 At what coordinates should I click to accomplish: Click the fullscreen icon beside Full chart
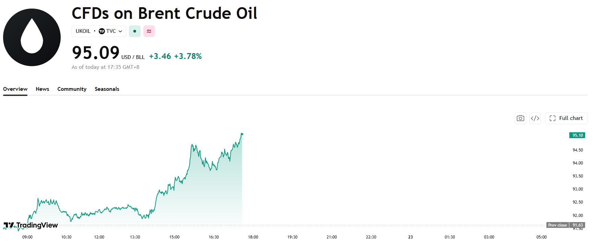point(553,118)
